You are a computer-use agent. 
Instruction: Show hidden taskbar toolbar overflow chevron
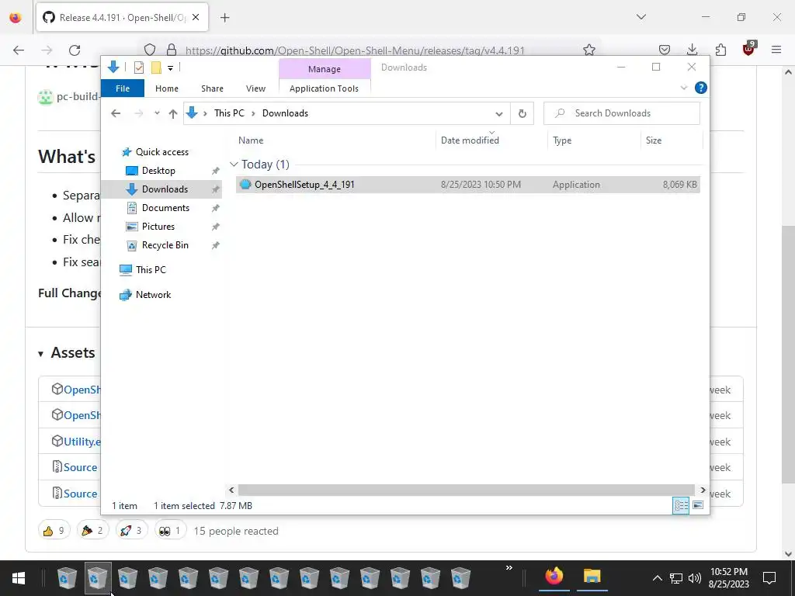click(509, 568)
